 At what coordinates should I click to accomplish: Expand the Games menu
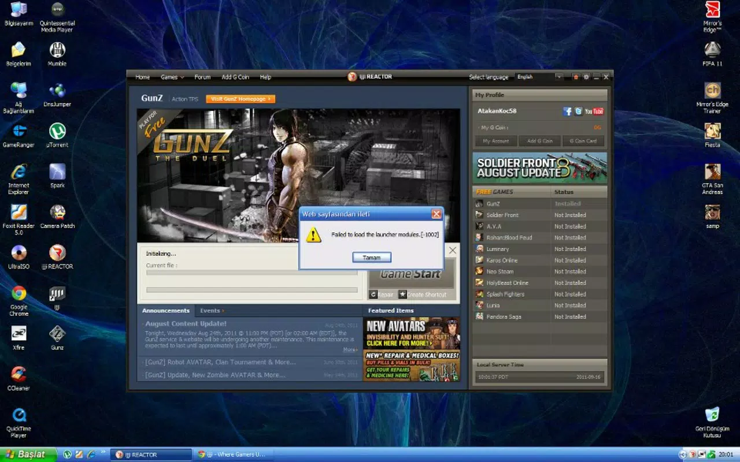(x=172, y=77)
